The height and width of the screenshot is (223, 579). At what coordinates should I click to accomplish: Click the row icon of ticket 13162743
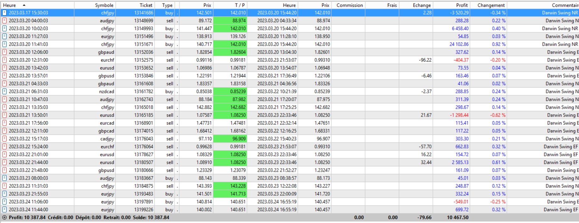4,99
